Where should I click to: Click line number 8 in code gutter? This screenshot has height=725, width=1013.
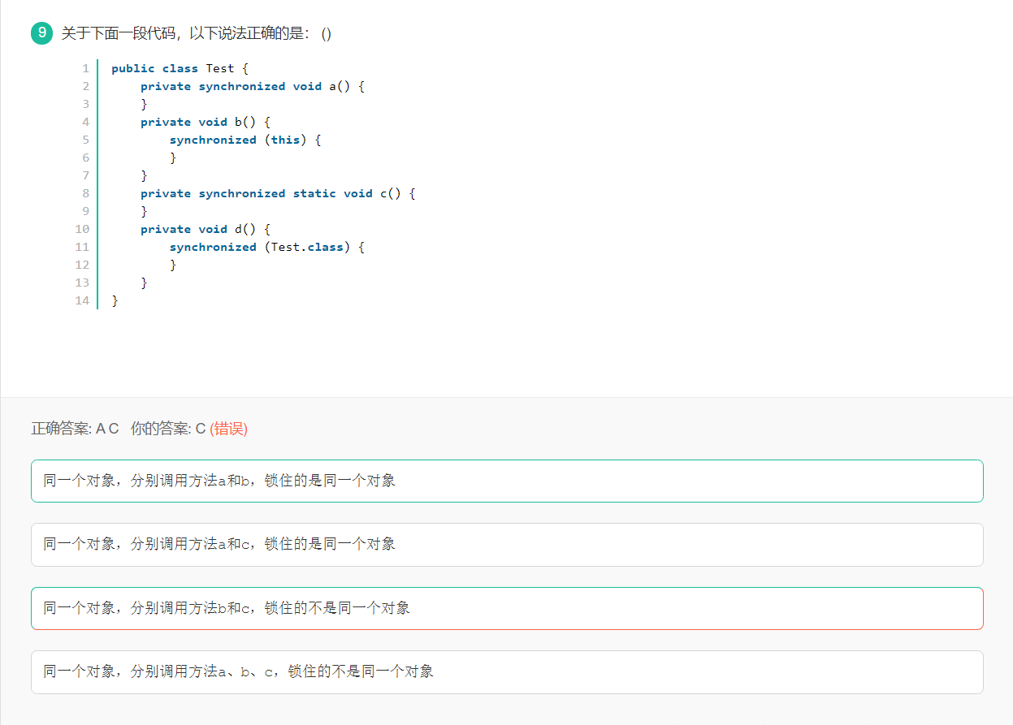point(85,193)
